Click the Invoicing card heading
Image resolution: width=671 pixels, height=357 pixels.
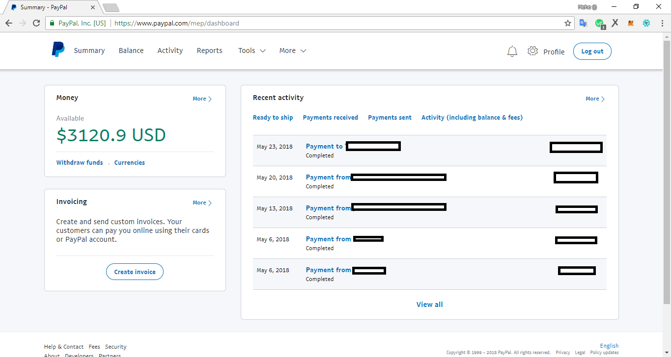point(72,202)
